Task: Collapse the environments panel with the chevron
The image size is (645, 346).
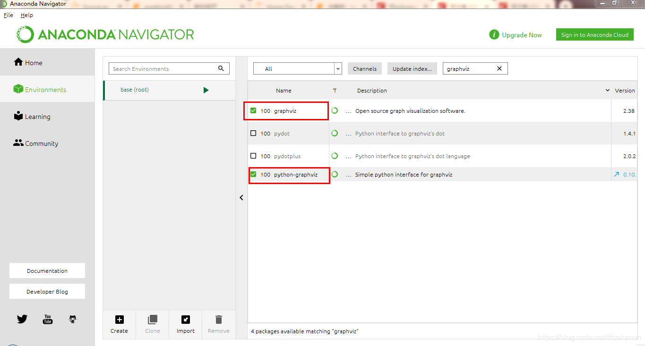Action: (241, 197)
